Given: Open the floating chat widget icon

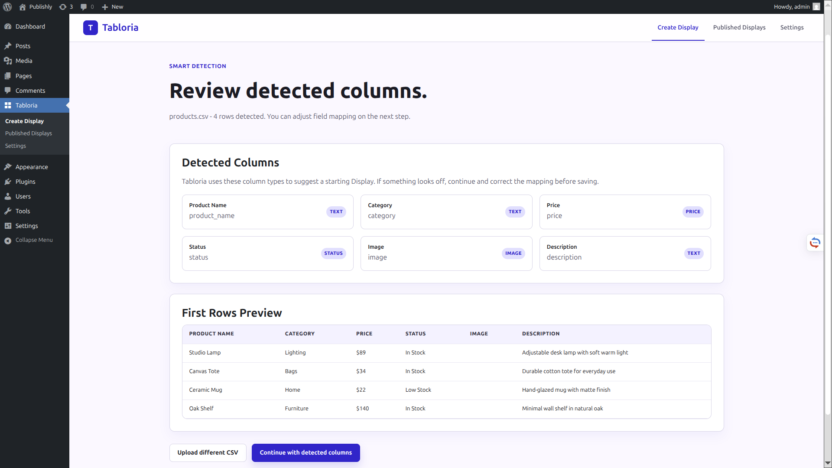Looking at the screenshot, I should (x=815, y=243).
